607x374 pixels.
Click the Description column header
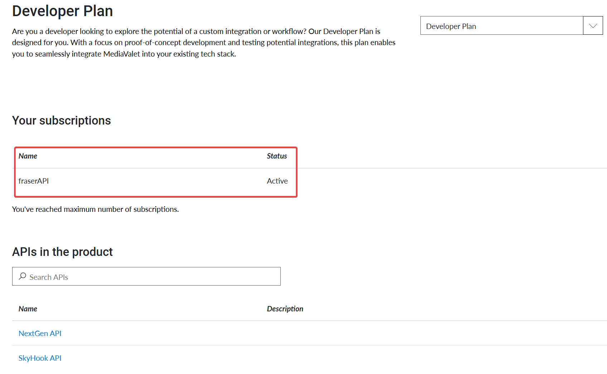click(x=285, y=309)
